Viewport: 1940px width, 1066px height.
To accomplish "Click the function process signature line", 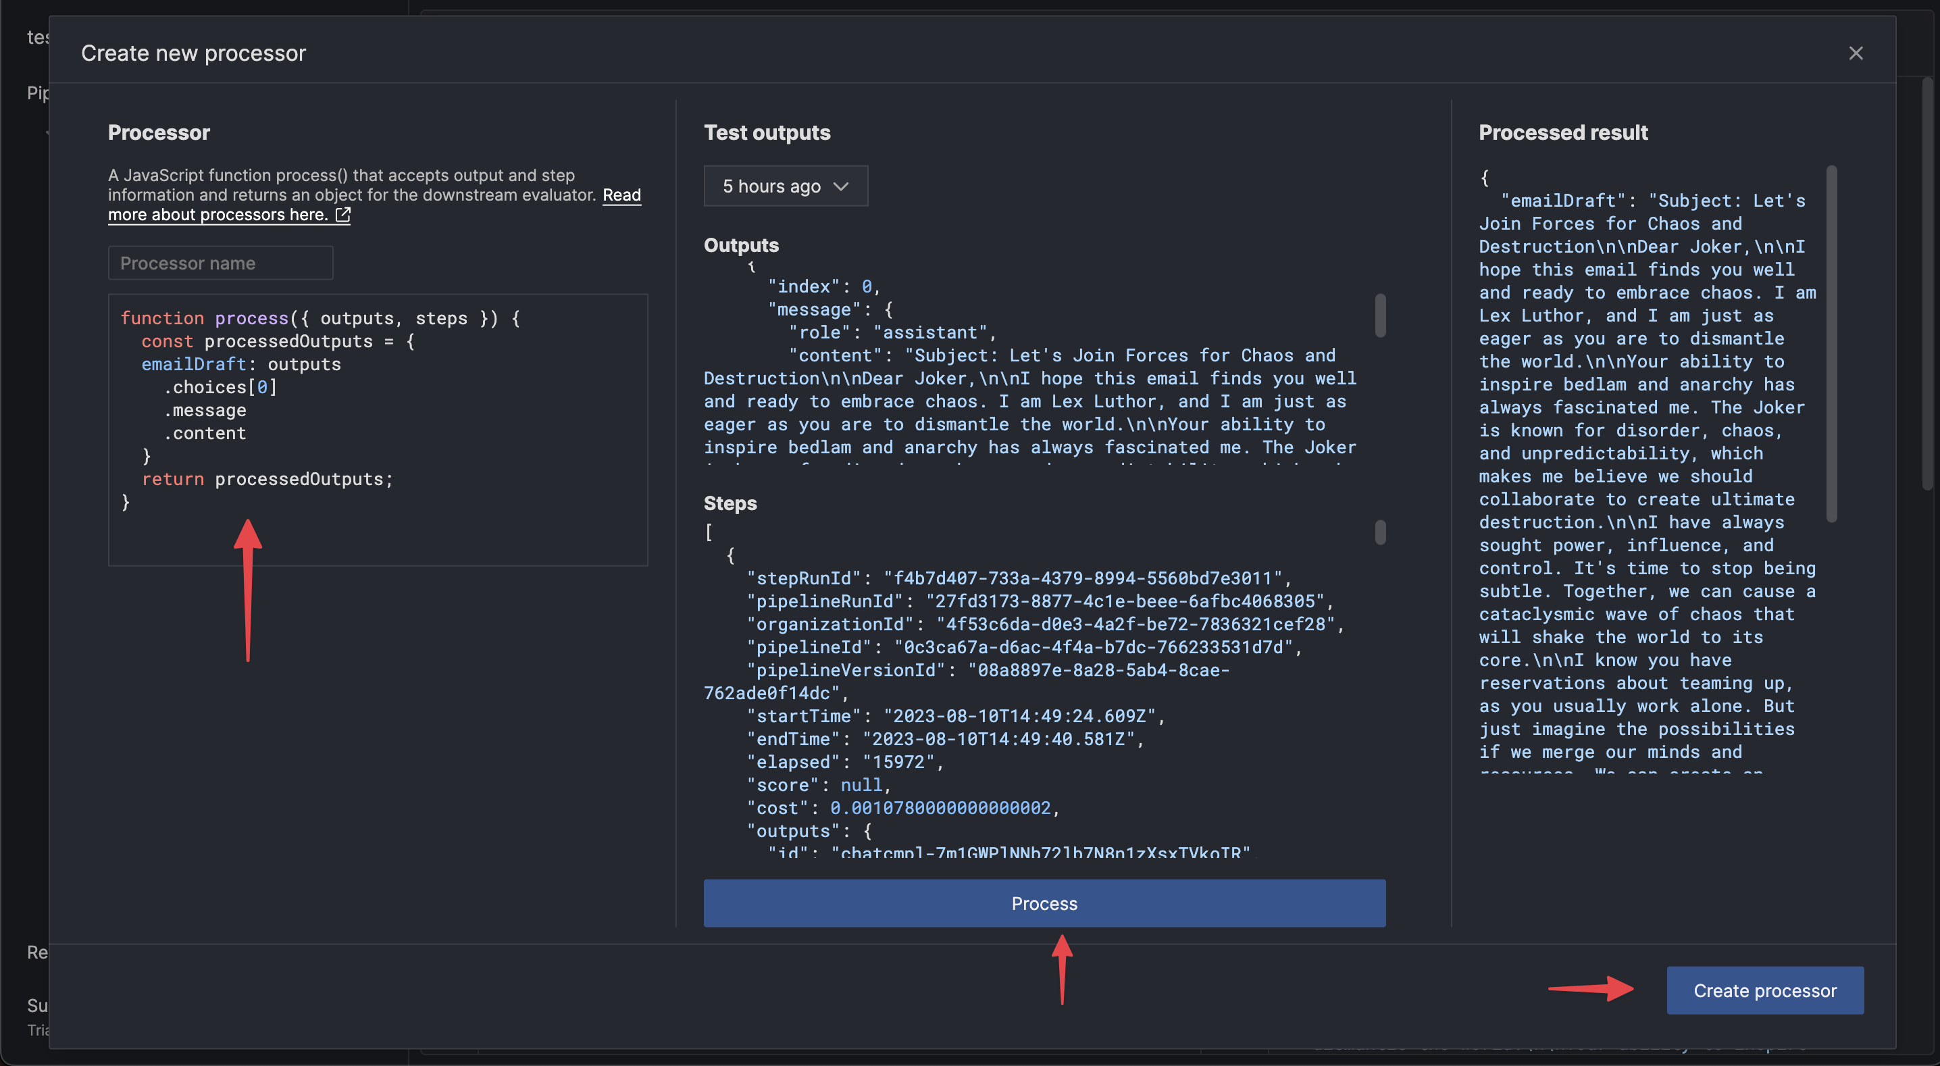I will [320, 319].
